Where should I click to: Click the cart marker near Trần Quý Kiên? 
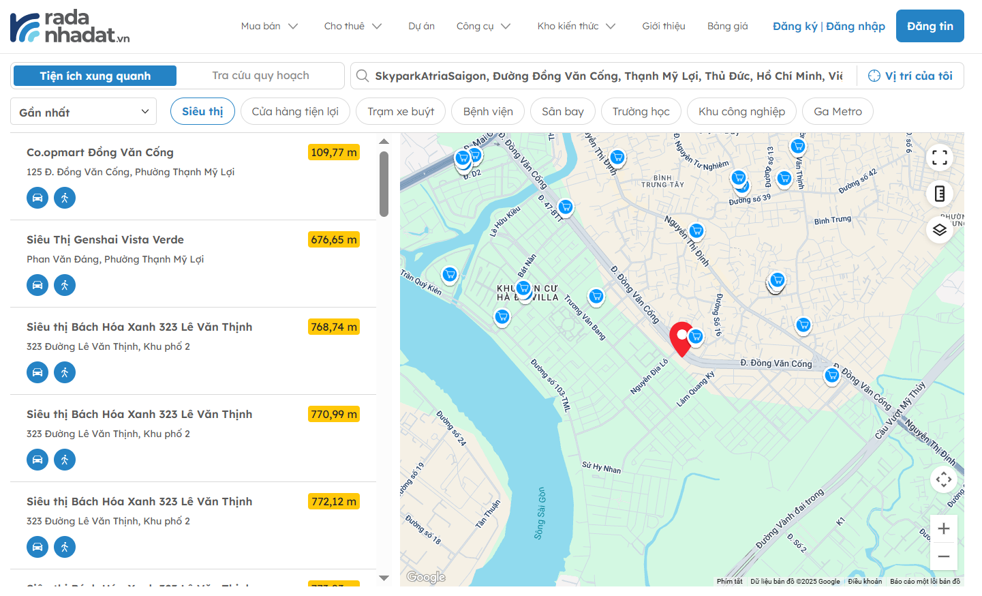coord(449,275)
